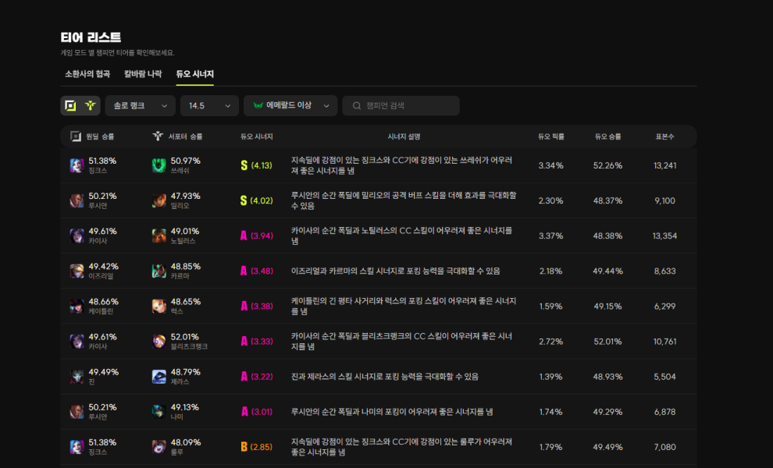
Task: Click the A (3.01) synergy score
Action: [256, 412]
